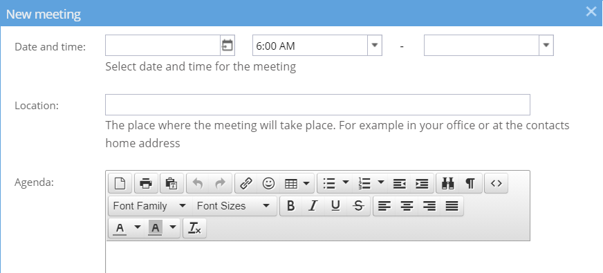Apply bullet list formatting
Viewport: 603px width, 273px height.
[328, 183]
